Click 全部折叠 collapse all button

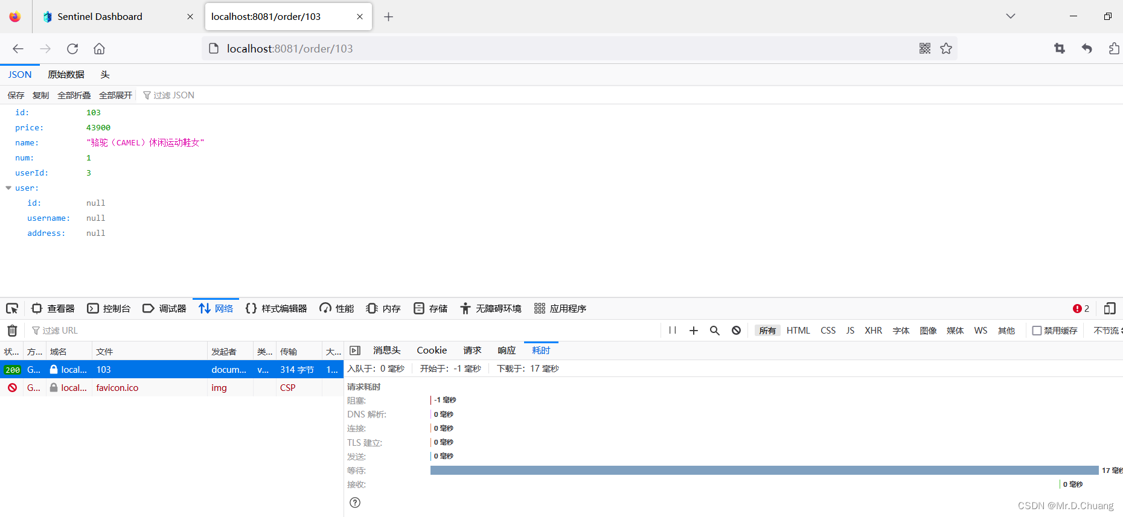click(74, 95)
